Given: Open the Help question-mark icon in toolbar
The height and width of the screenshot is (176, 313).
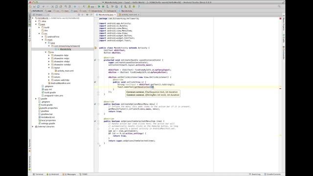Looking at the screenshot, I should 139,6.
